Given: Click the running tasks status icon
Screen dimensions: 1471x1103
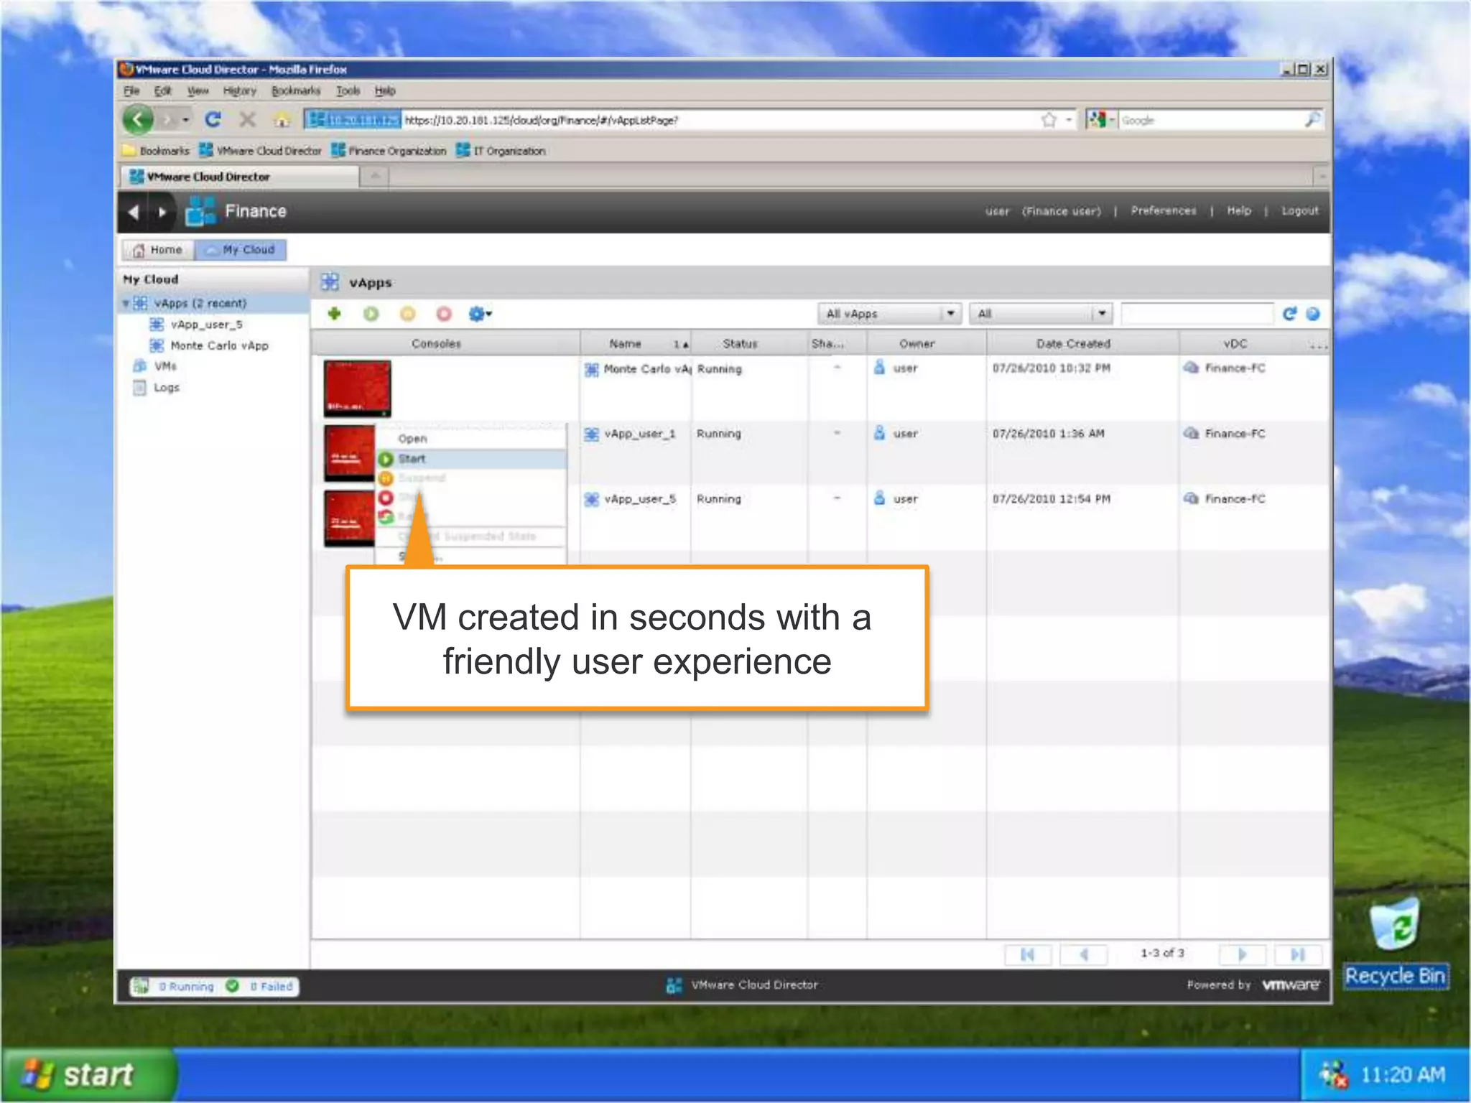Looking at the screenshot, I should (x=141, y=986).
